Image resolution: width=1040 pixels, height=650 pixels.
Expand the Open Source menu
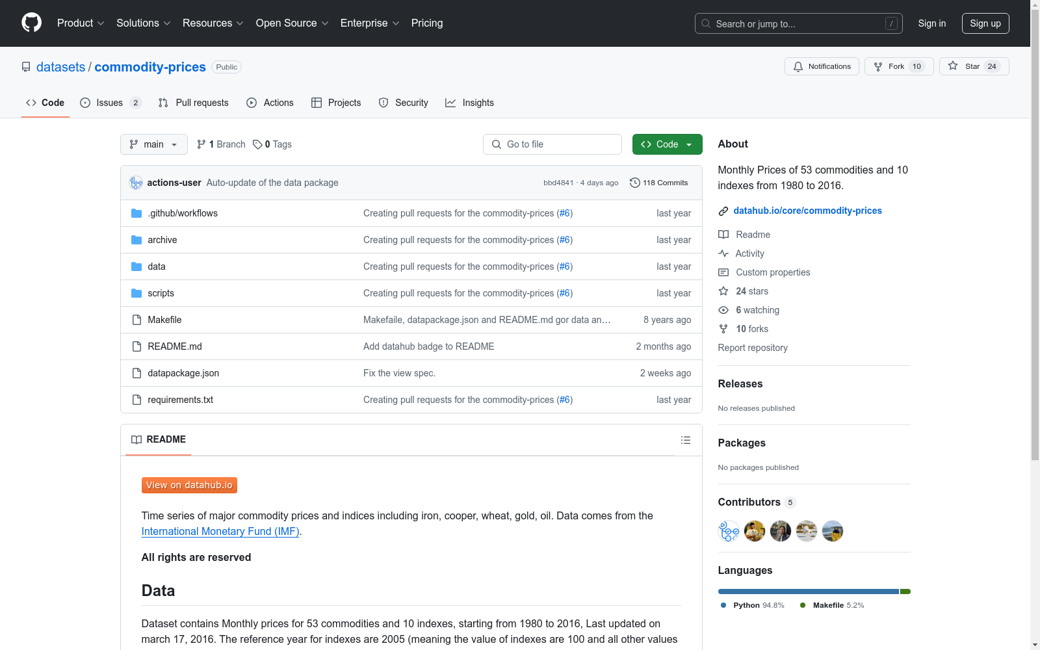tap(292, 23)
